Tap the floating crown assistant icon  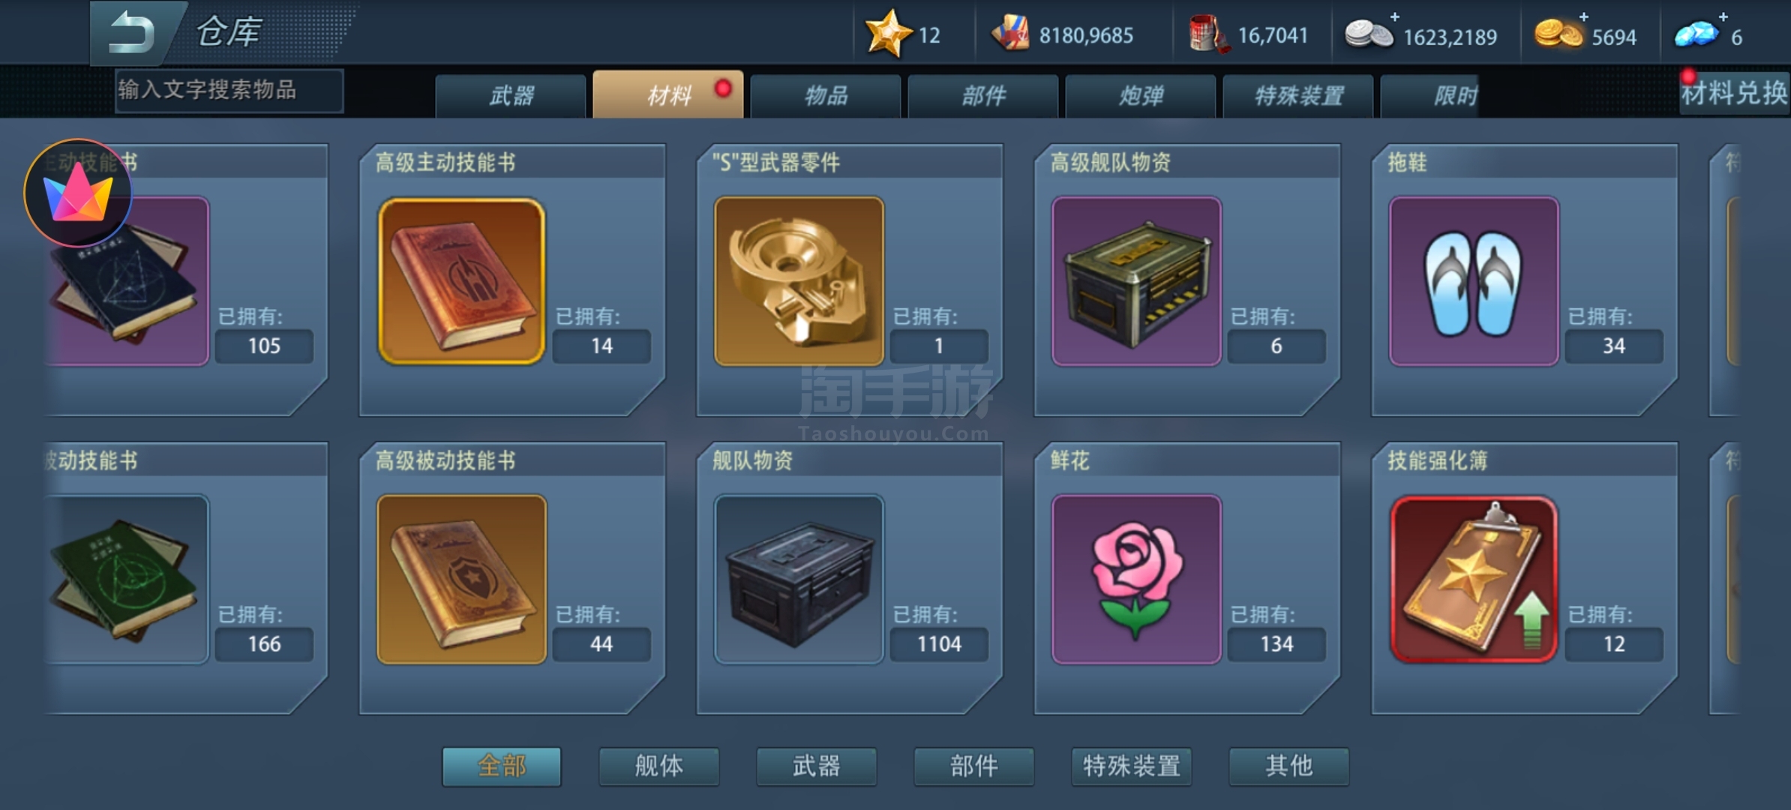[78, 193]
